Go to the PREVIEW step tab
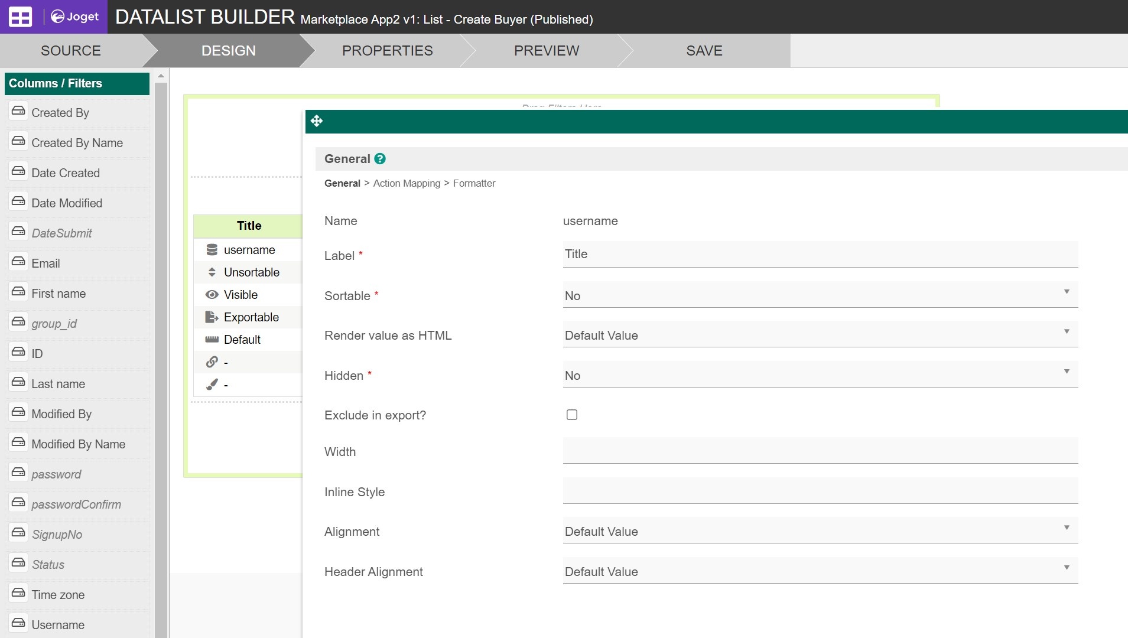1128x638 pixels. pos(546,51)
